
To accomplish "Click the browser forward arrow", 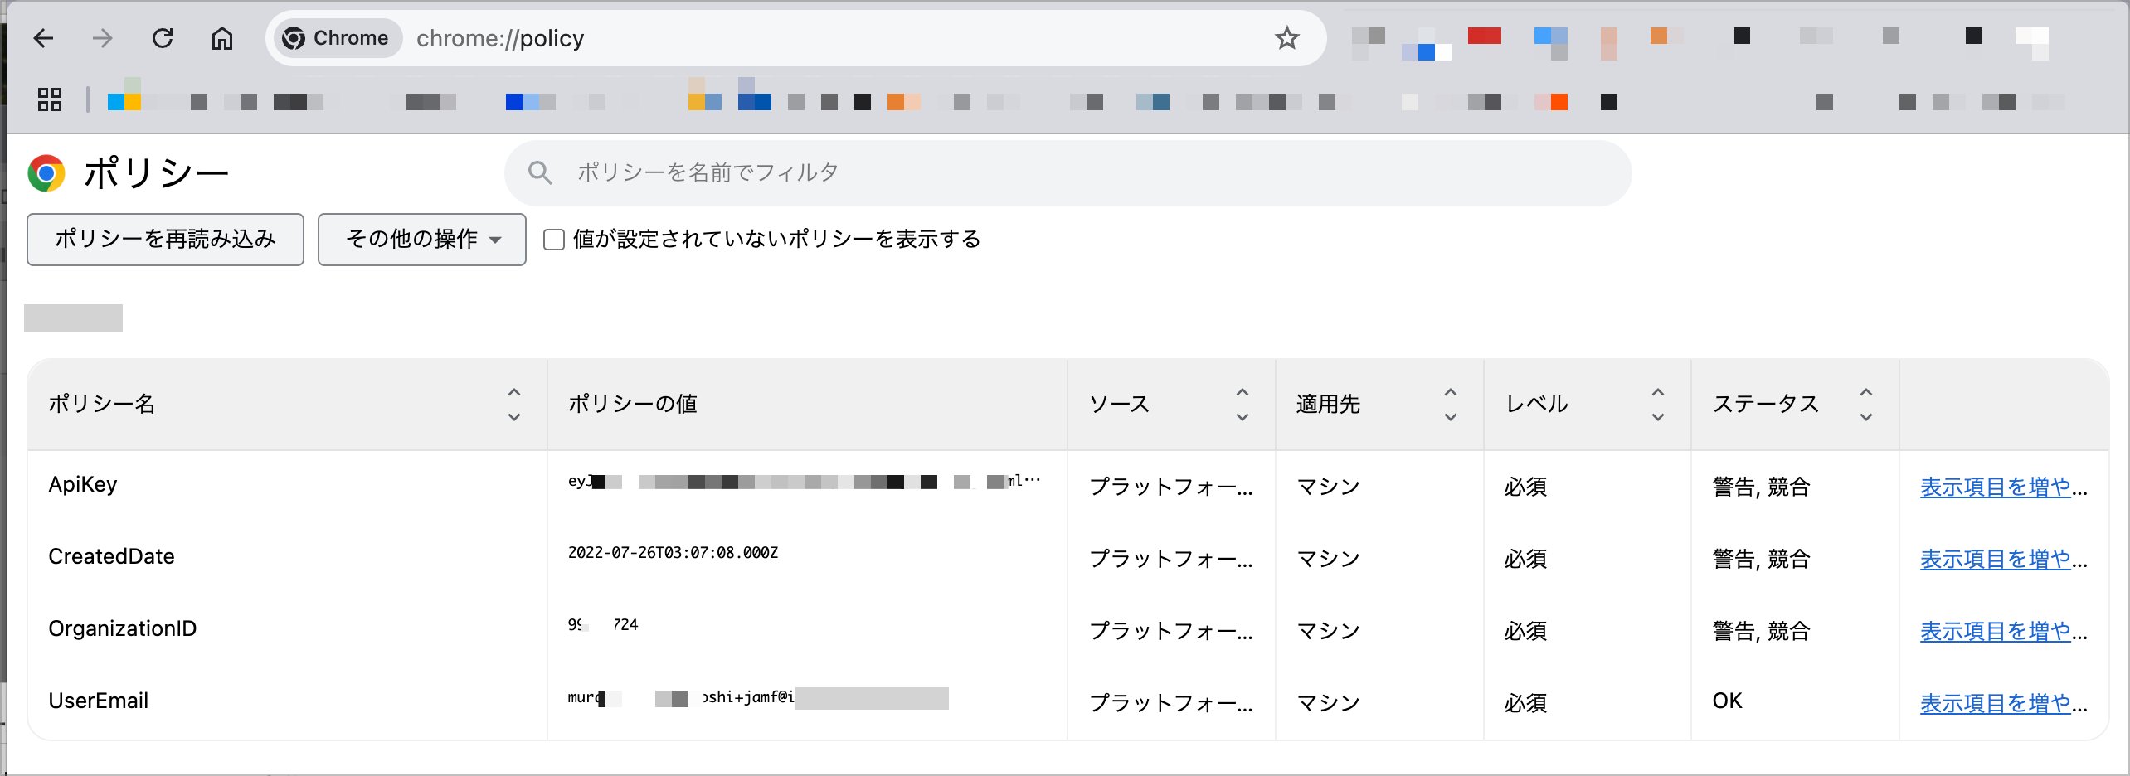I will 103,38.
